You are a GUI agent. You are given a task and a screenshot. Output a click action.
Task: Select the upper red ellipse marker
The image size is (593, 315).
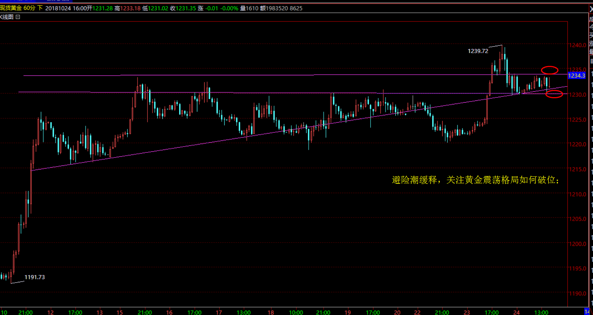coord(549,70)
